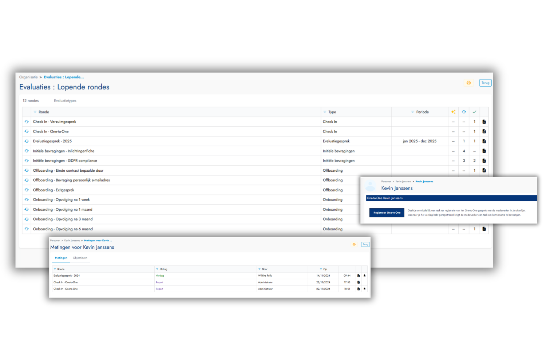The width and height of the screenshot is (546, 364).
Task: Click the print icon in Metingen panel
Action: pos(354,244)
